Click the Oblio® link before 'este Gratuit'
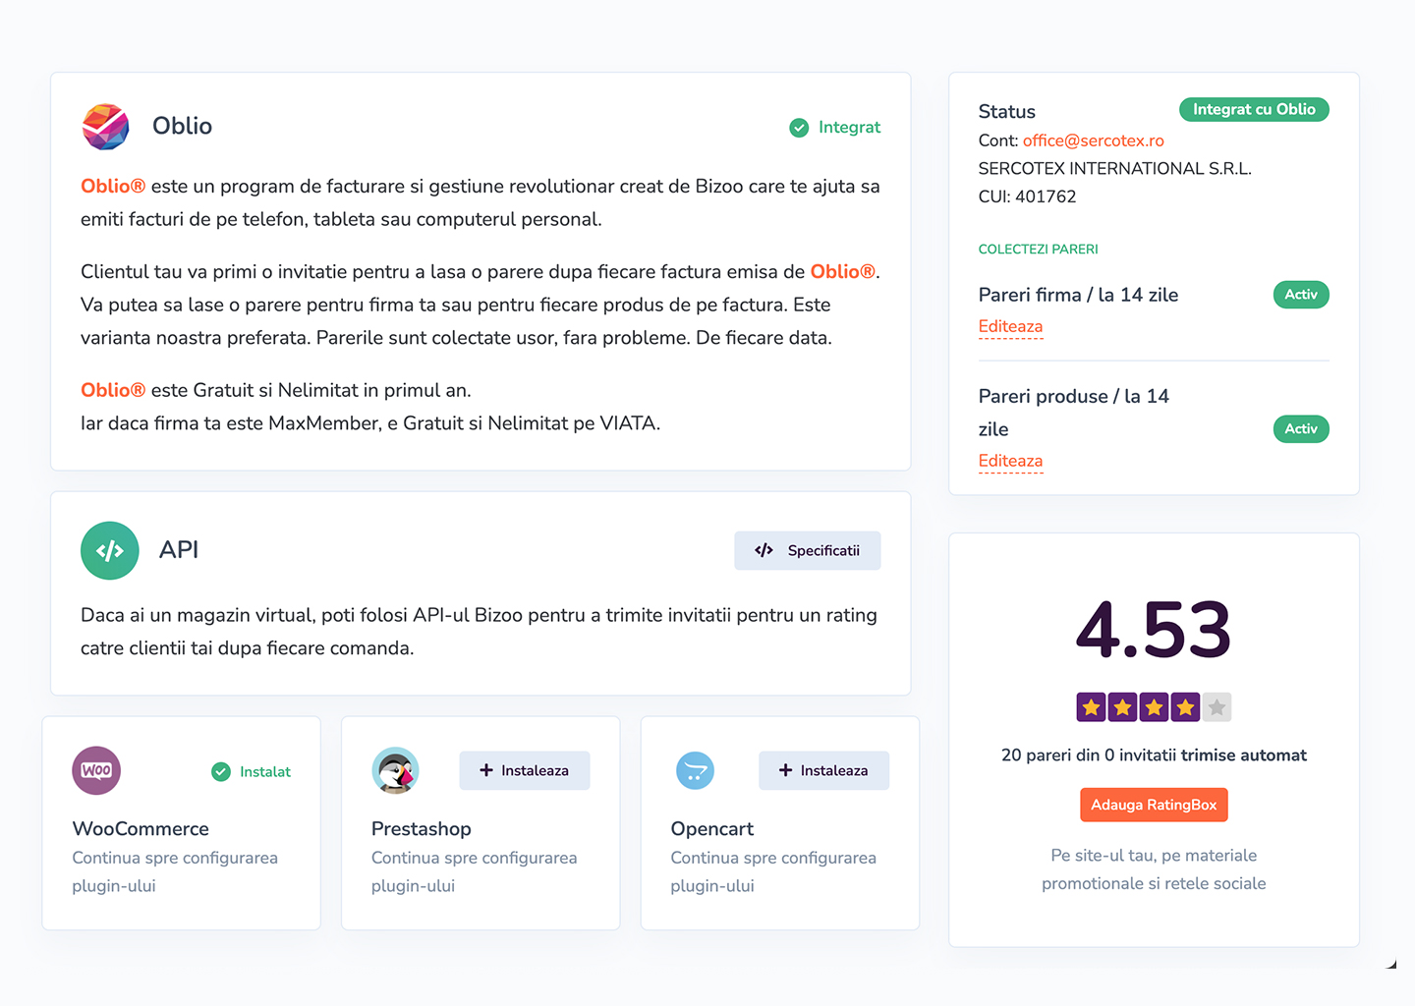This screenshot has width=1415, height=1006. click(x=113, y=390)
